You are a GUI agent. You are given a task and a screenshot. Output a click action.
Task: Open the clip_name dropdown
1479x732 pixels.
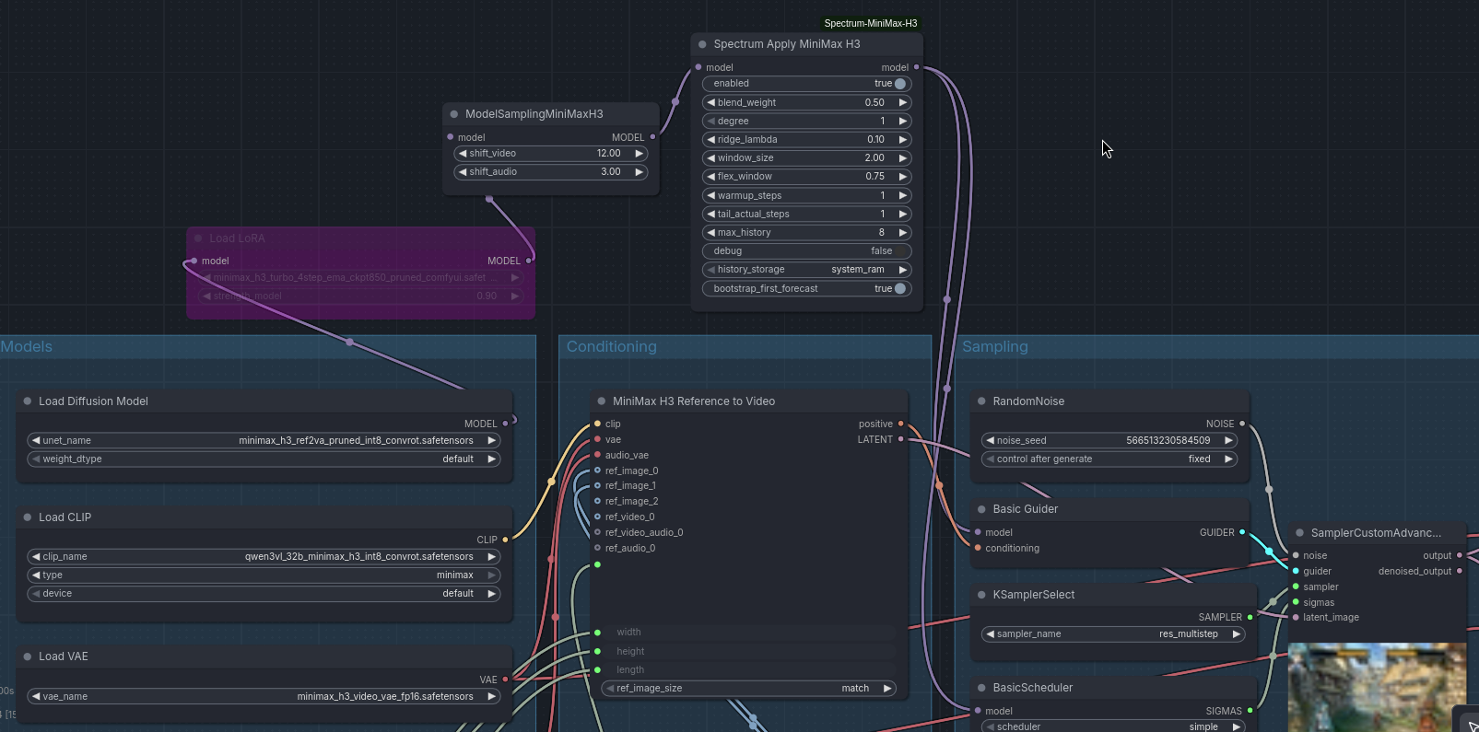click(264, 557)
